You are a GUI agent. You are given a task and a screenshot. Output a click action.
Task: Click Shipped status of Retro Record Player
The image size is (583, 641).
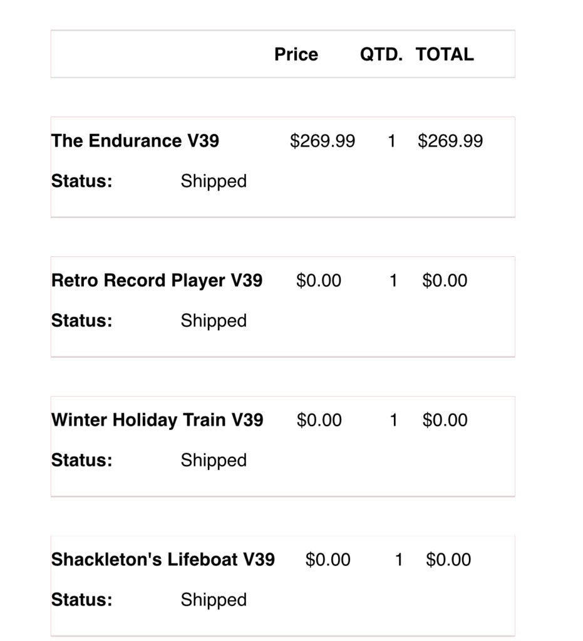[x=214, y=321]
